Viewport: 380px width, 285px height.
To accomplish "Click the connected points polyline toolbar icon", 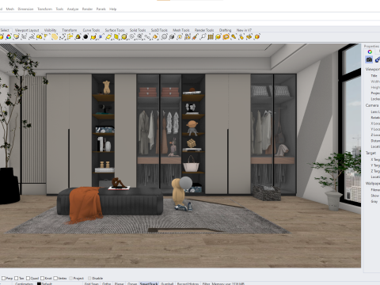I will 63,36.
